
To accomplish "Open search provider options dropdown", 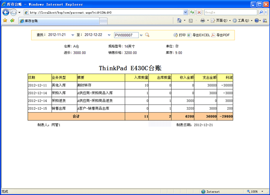I will tap(266, 12).
